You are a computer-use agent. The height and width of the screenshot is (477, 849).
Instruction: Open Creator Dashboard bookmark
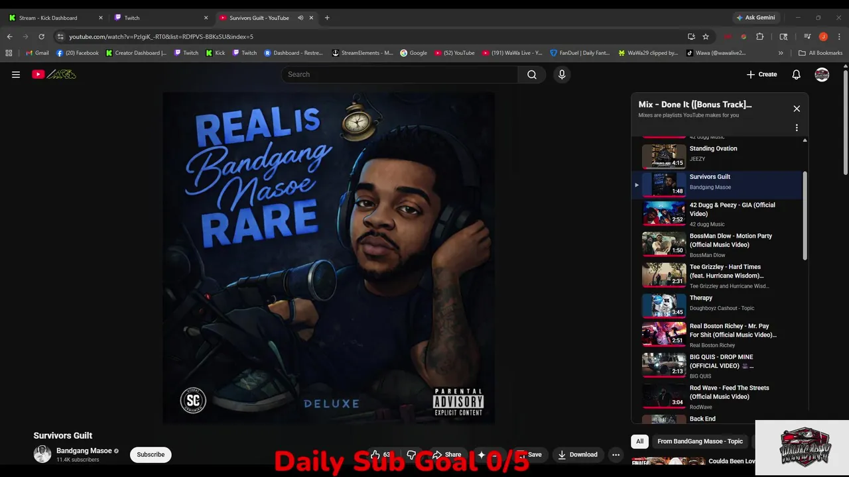[137, 53]
